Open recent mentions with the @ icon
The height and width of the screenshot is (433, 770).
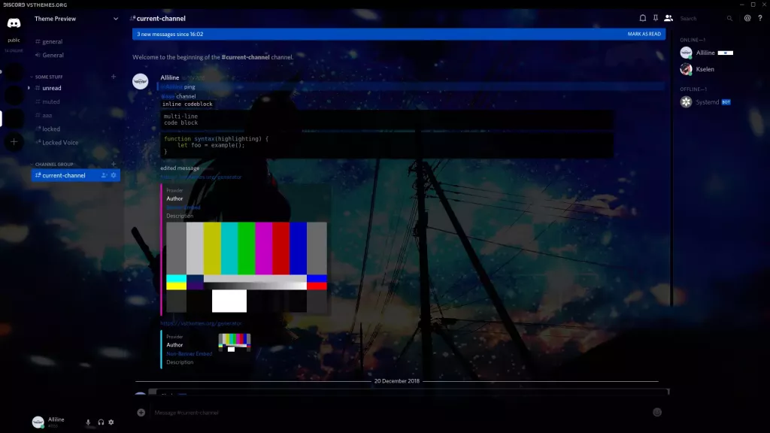point(748,18)
